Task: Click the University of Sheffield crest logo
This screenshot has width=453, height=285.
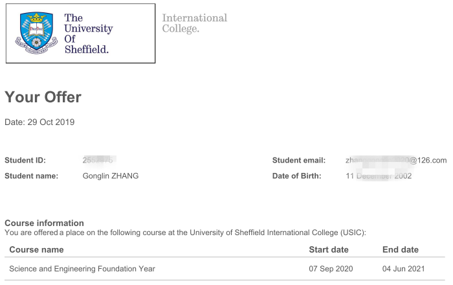Action: (34, 34)
